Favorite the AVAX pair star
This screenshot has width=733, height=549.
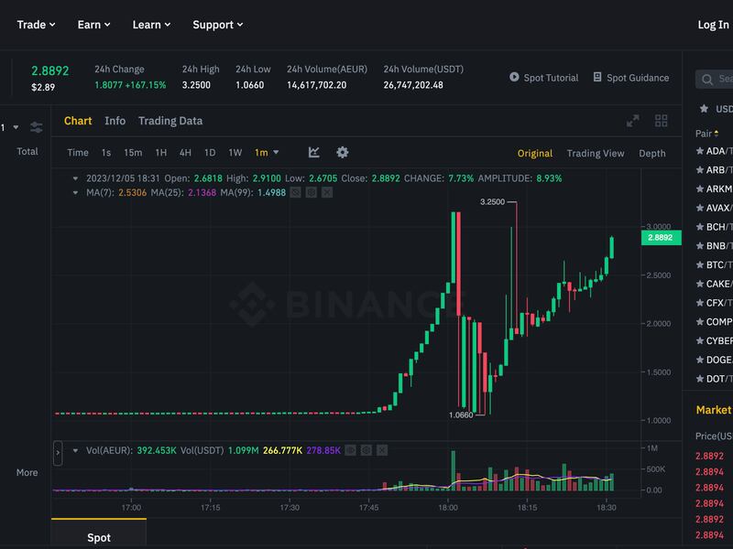coord(700,208)
